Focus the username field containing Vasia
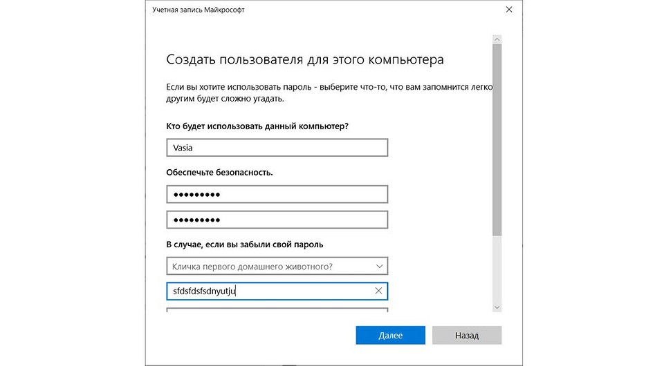This screenshot has height=366, width=664. [277, 148]
